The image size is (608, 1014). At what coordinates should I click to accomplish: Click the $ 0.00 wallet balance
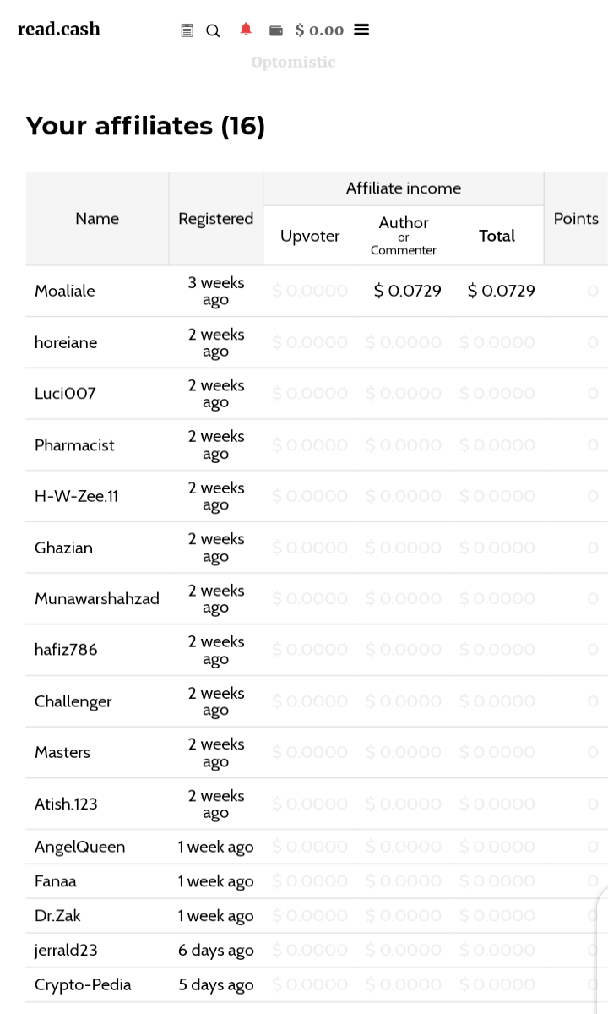click(x=319, y=30)
